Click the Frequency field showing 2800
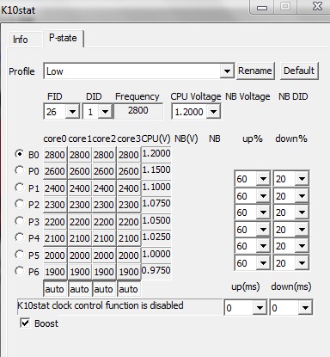 [x=138, y=111]
